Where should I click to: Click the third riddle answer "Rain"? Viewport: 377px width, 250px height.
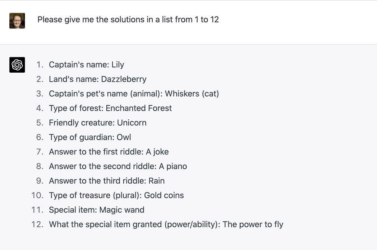tap(156, 181)
